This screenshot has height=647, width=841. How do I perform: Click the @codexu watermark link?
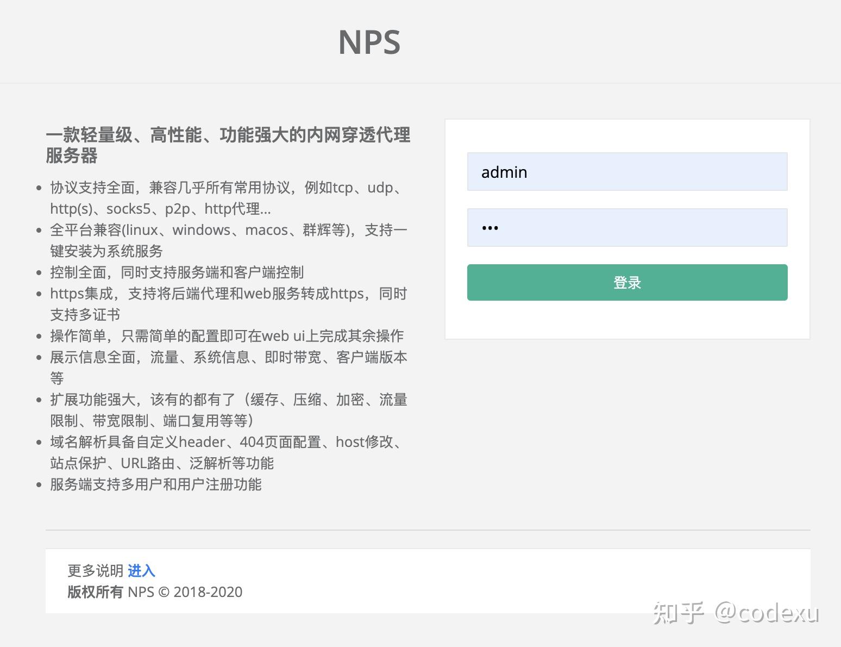[767, 614]
